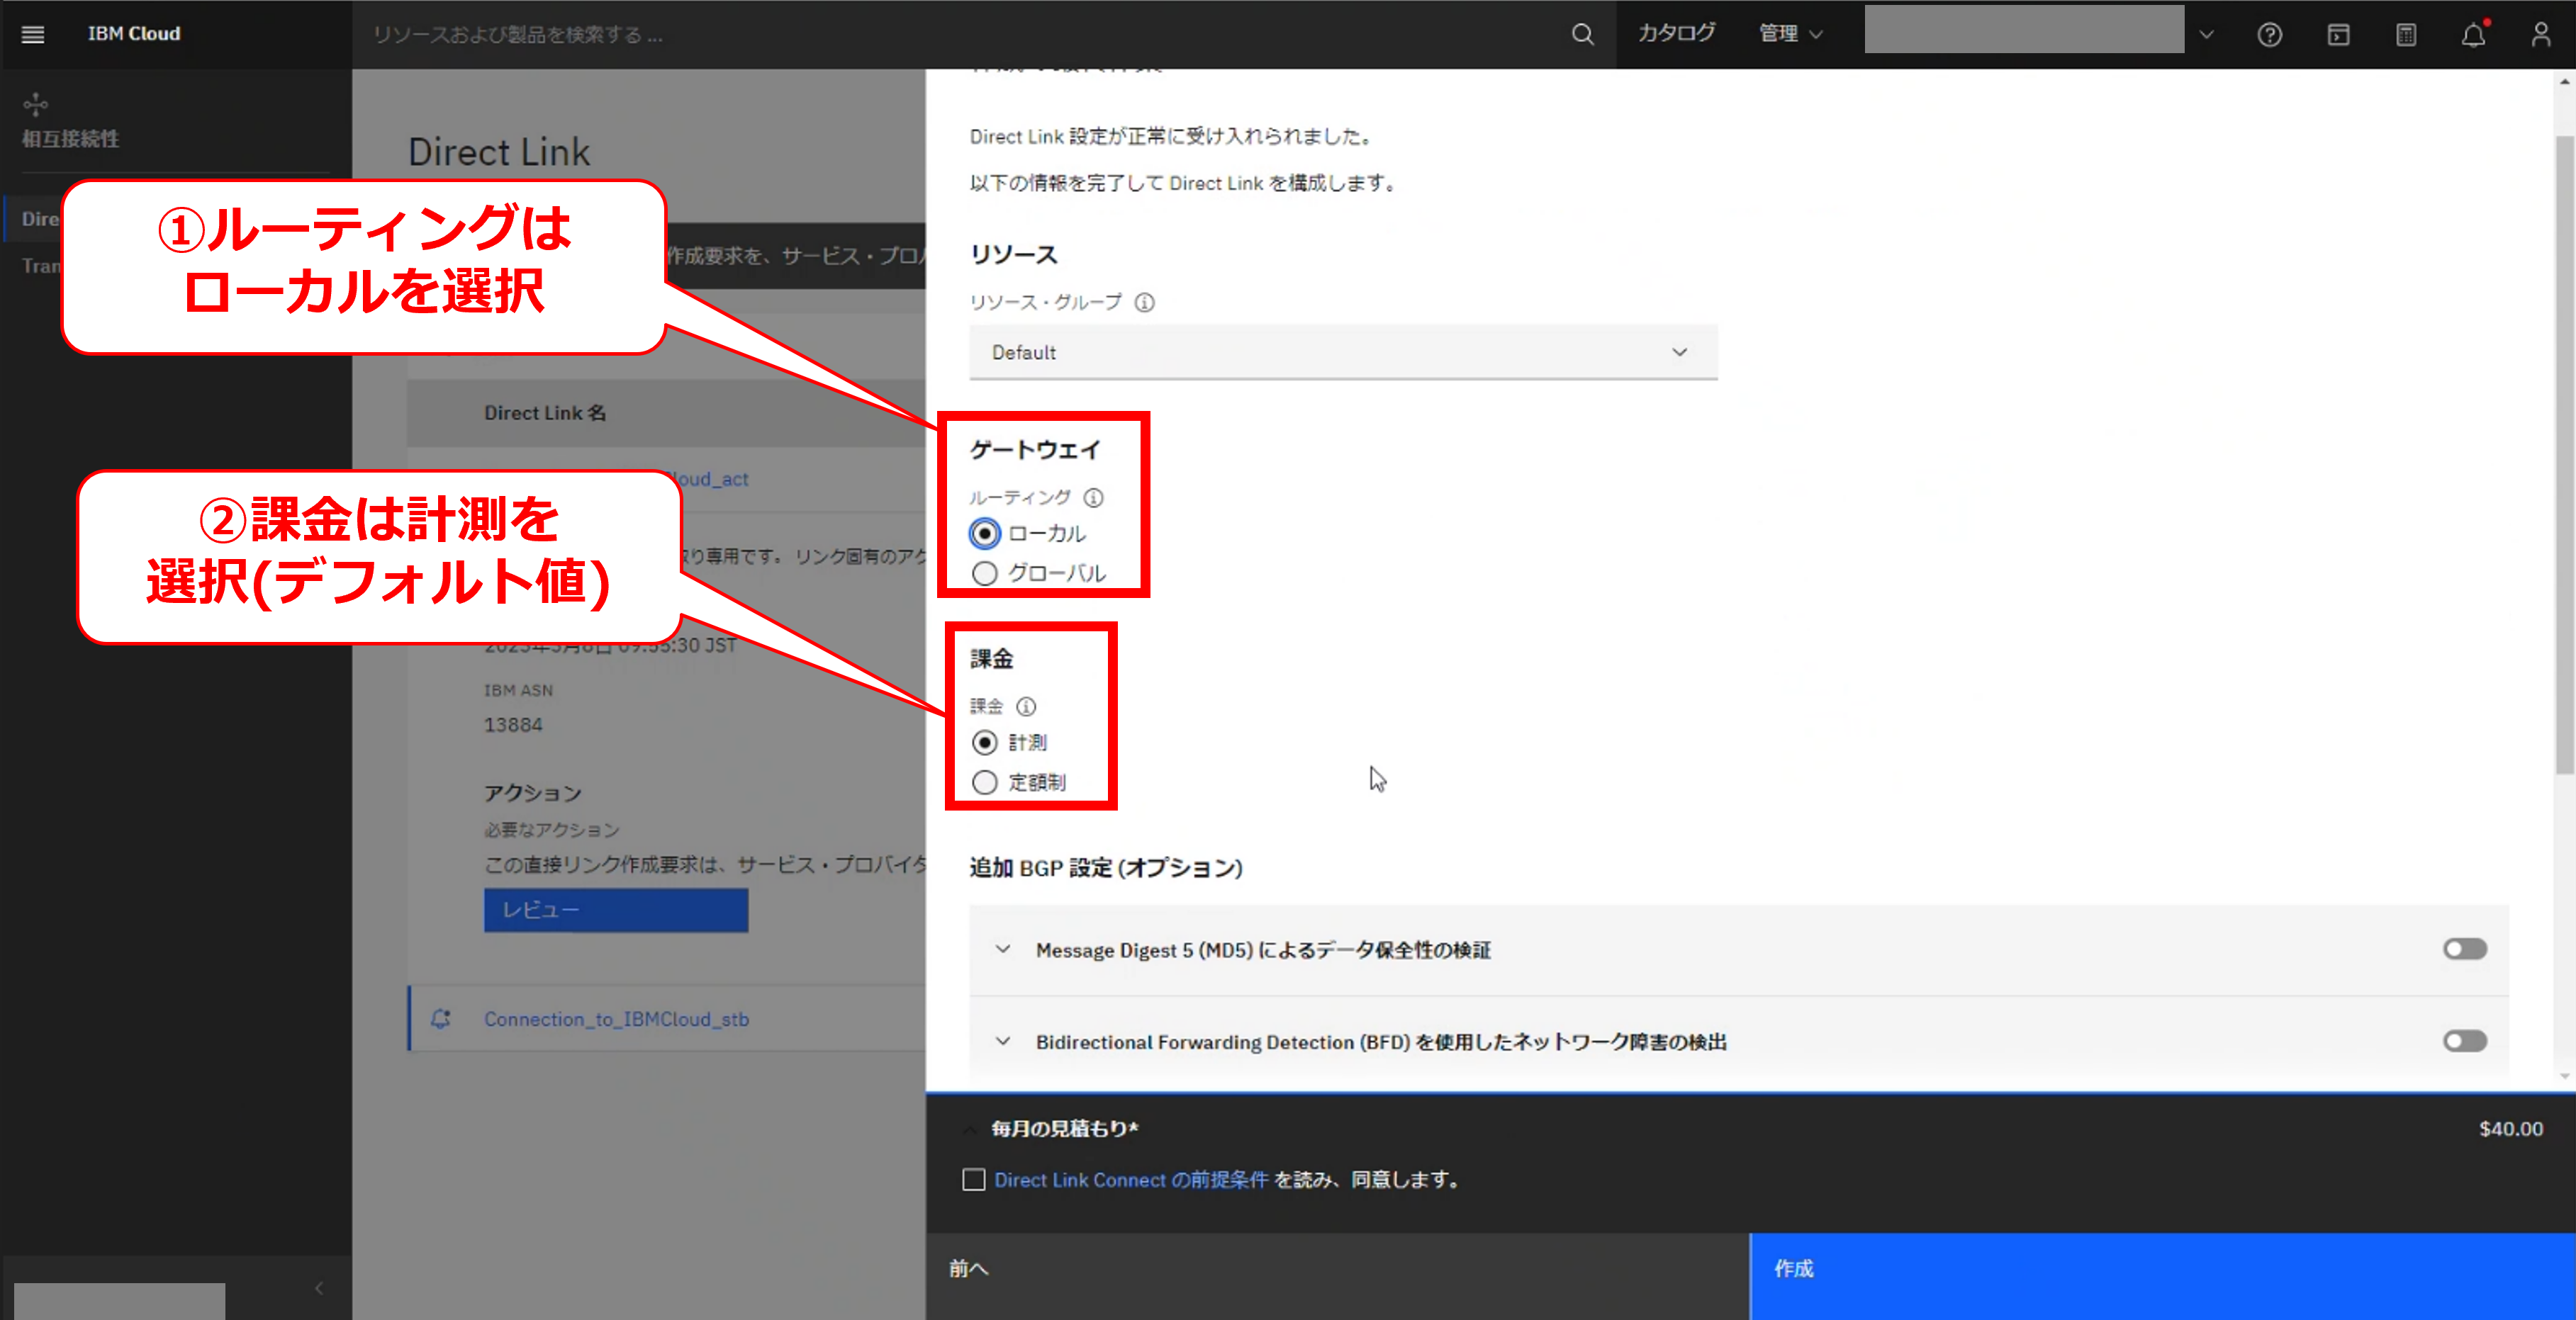
Task: Expand the Message Digest 5 section
Action: point(1003,949)
